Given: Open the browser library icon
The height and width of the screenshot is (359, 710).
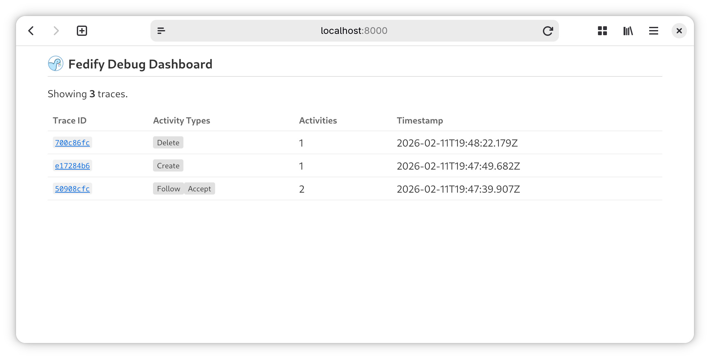Looking at the screenshot, I should coord(628,31).
